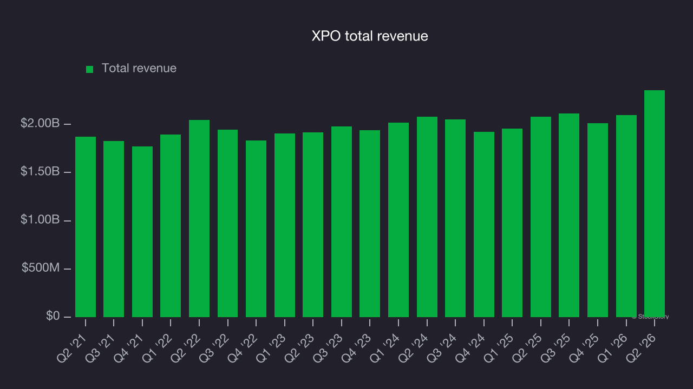
Task: Select the bar for Q2 '22
Action: tap(199, 218)
